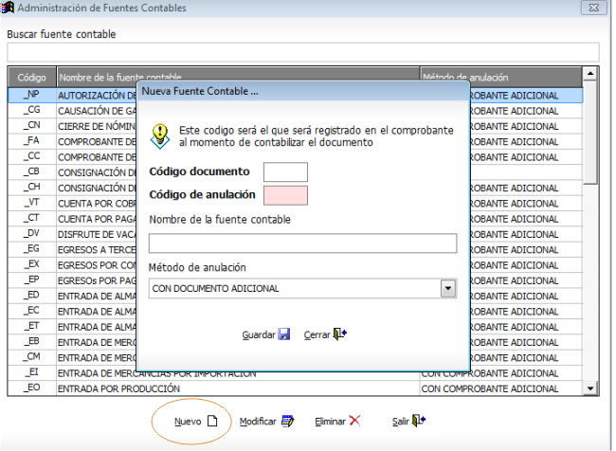Click the scrollbar up arrow of the list
Screen dimensions: 616x451
(x=590, y=74)
